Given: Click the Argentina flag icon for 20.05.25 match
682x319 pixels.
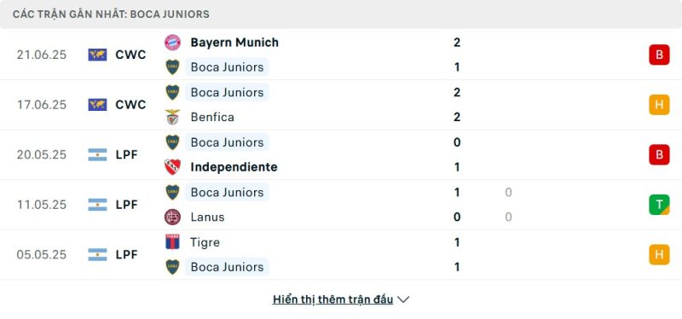Looking at the screenshot, I should point(97,154).
